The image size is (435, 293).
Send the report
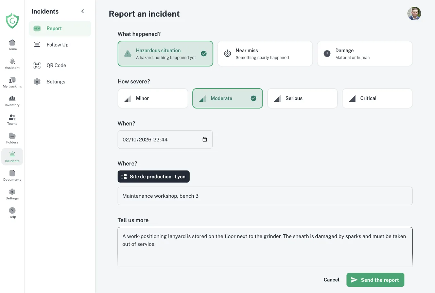point(375,280)
